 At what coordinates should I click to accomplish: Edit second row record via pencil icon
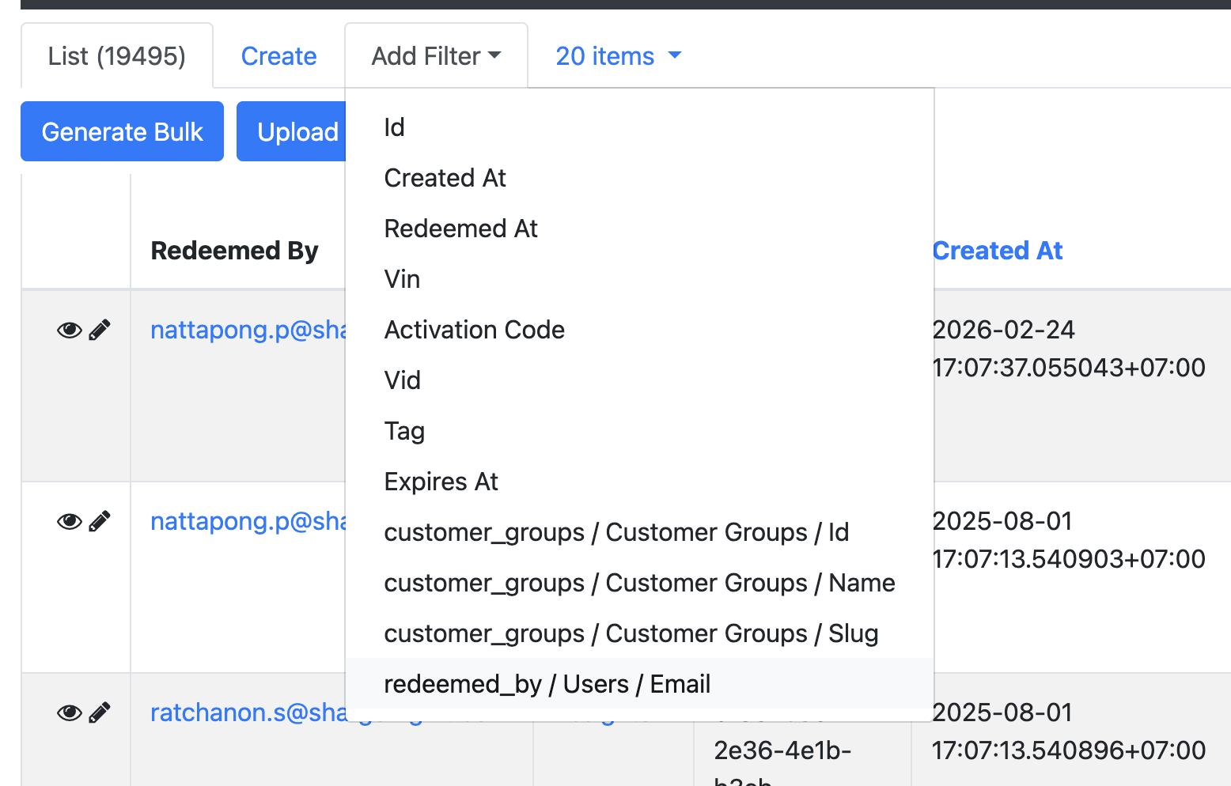click(x=100, y=521)
